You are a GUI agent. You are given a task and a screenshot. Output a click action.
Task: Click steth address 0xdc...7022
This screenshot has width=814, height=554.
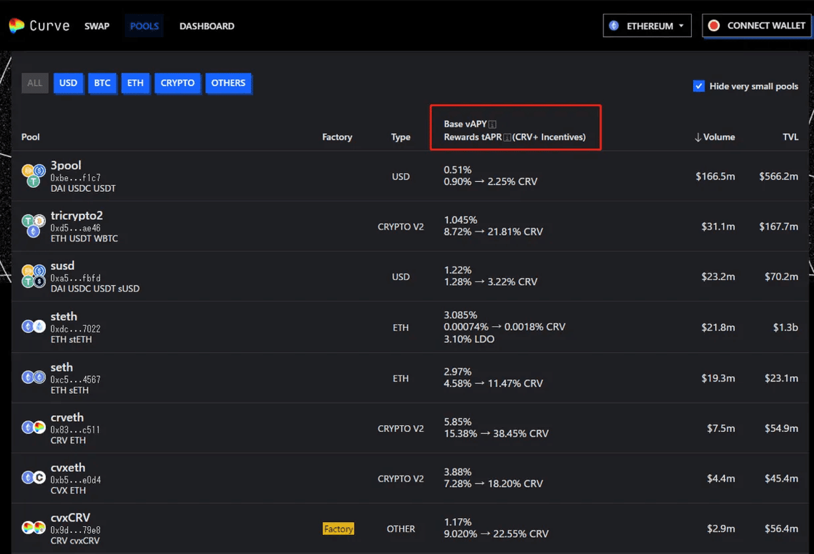coord(75,329)
